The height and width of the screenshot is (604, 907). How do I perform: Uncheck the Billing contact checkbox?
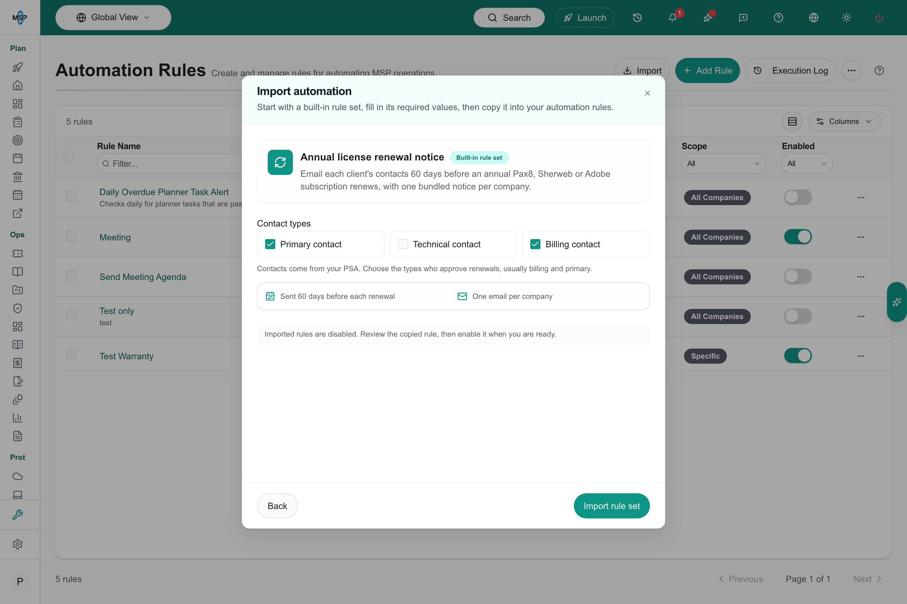[535, 244]
